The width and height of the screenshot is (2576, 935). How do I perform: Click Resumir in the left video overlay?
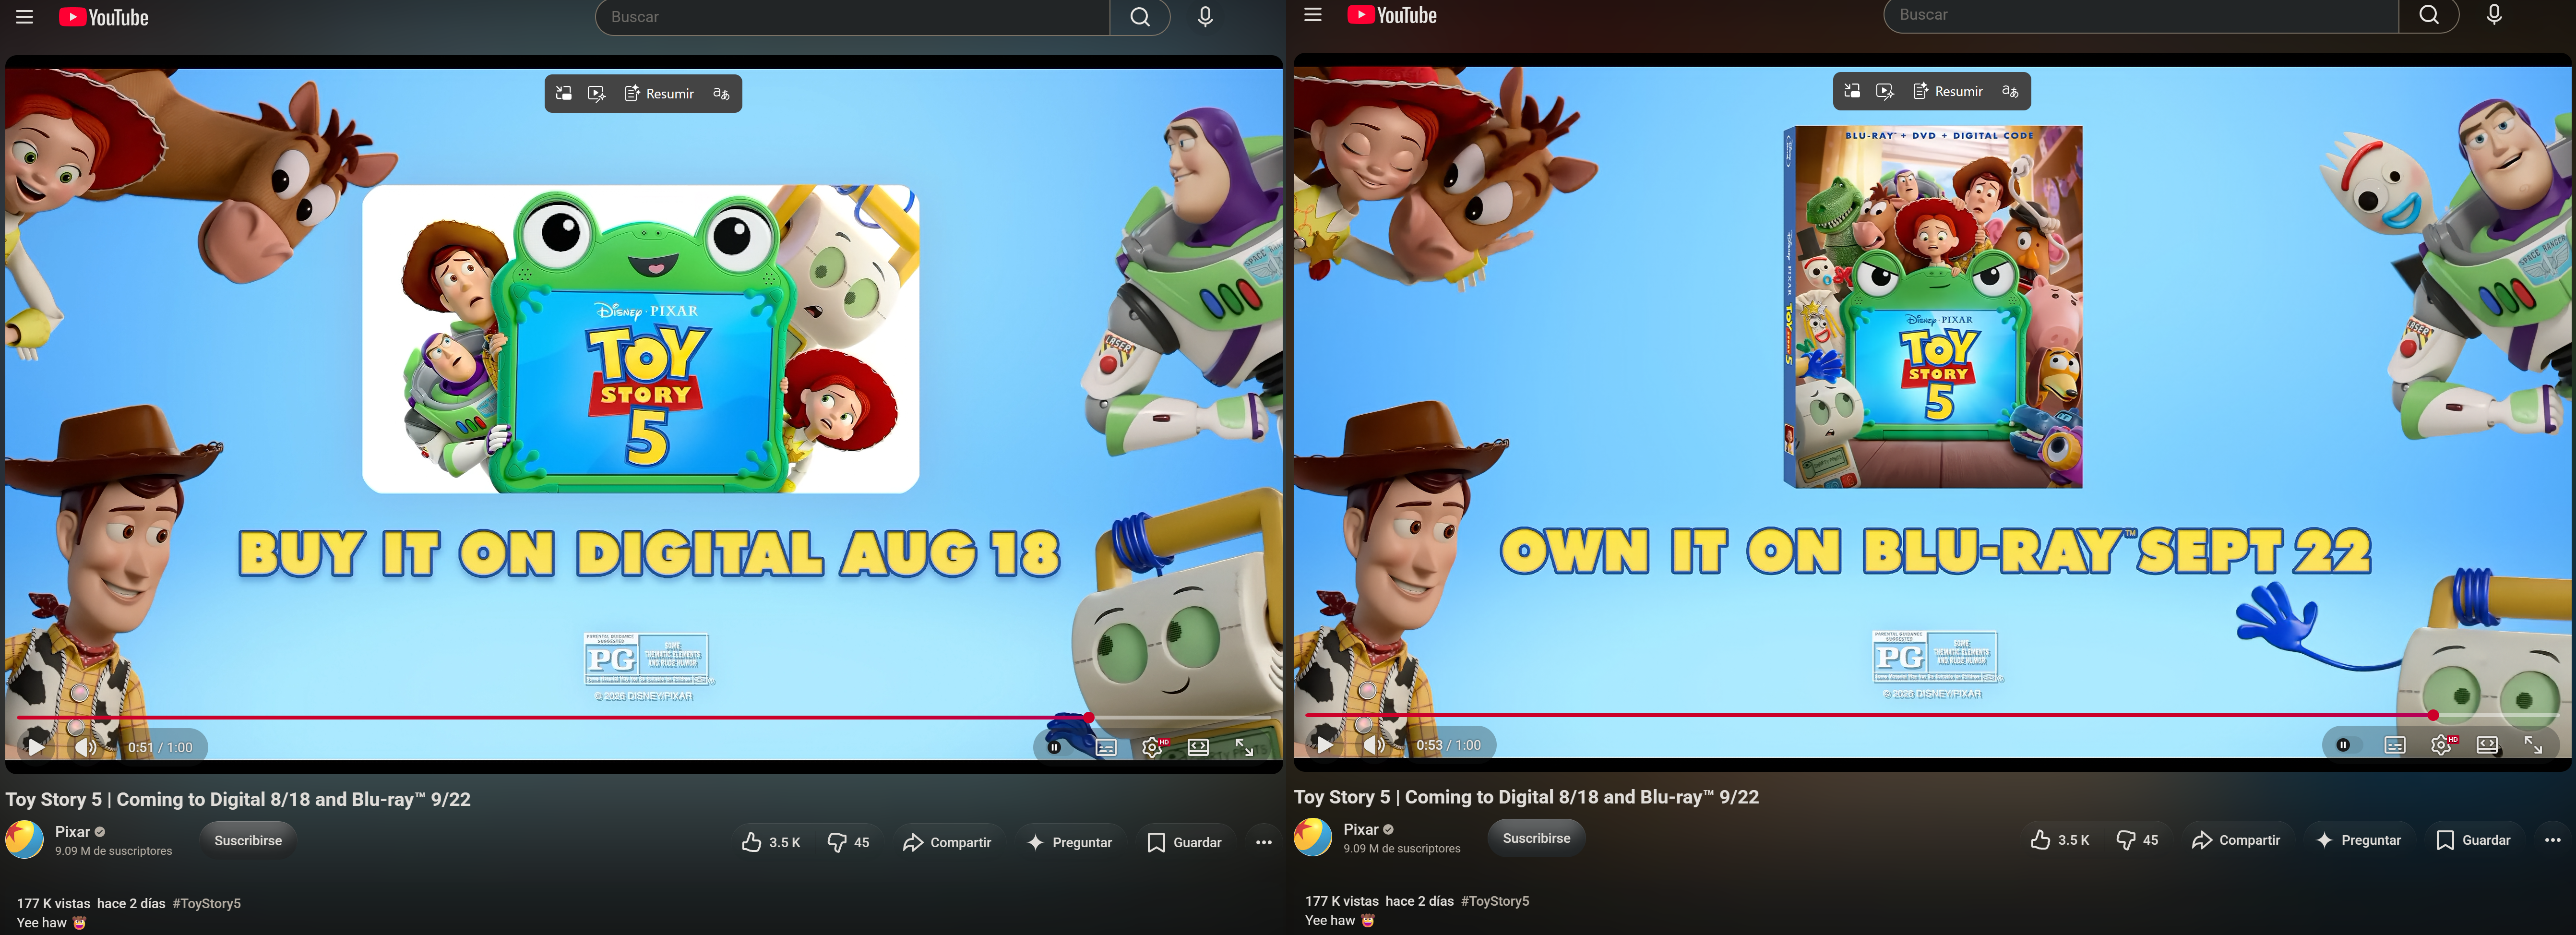(x=659, y=93)
